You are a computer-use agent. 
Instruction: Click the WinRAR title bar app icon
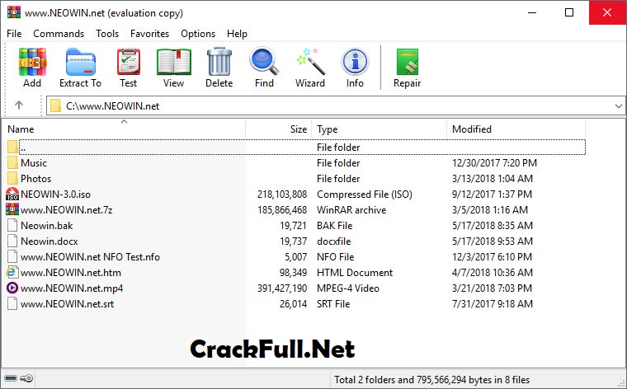[x=13, y=12]
